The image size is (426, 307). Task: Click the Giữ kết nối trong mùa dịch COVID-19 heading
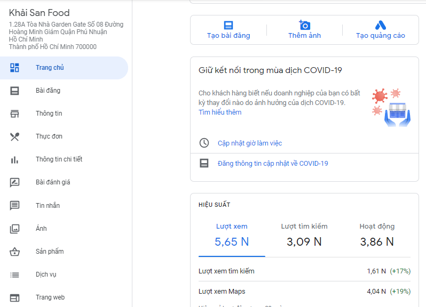click(x=270, y=70)
